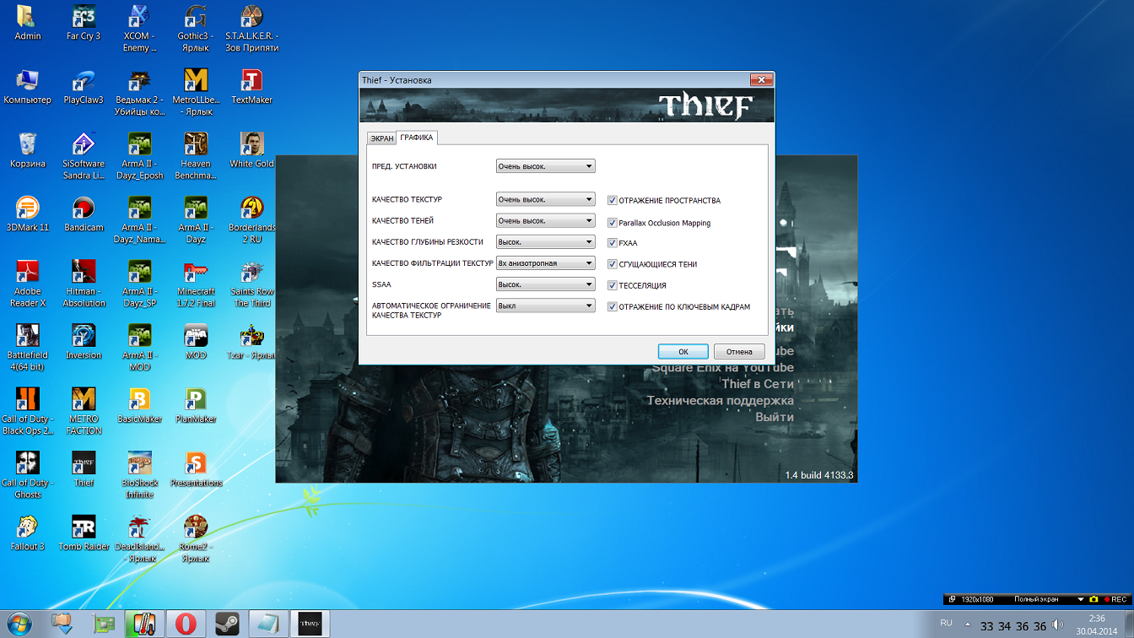Confirm settings with the OK button
The image size is (1134, 638).
point(683,352)
